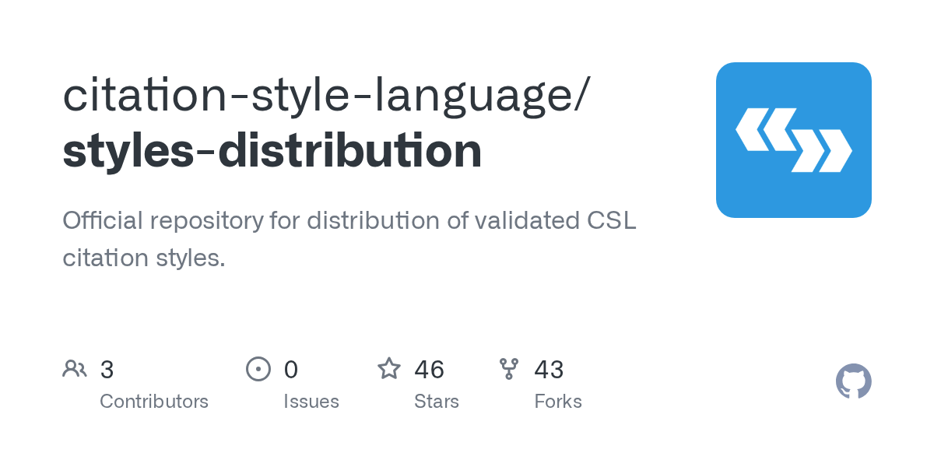
Task: Select the "citation styles." description line
Action: [144, 258]
